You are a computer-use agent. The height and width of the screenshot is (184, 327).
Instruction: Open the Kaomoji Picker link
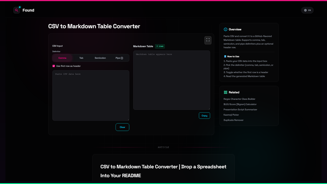click(231, 115)
